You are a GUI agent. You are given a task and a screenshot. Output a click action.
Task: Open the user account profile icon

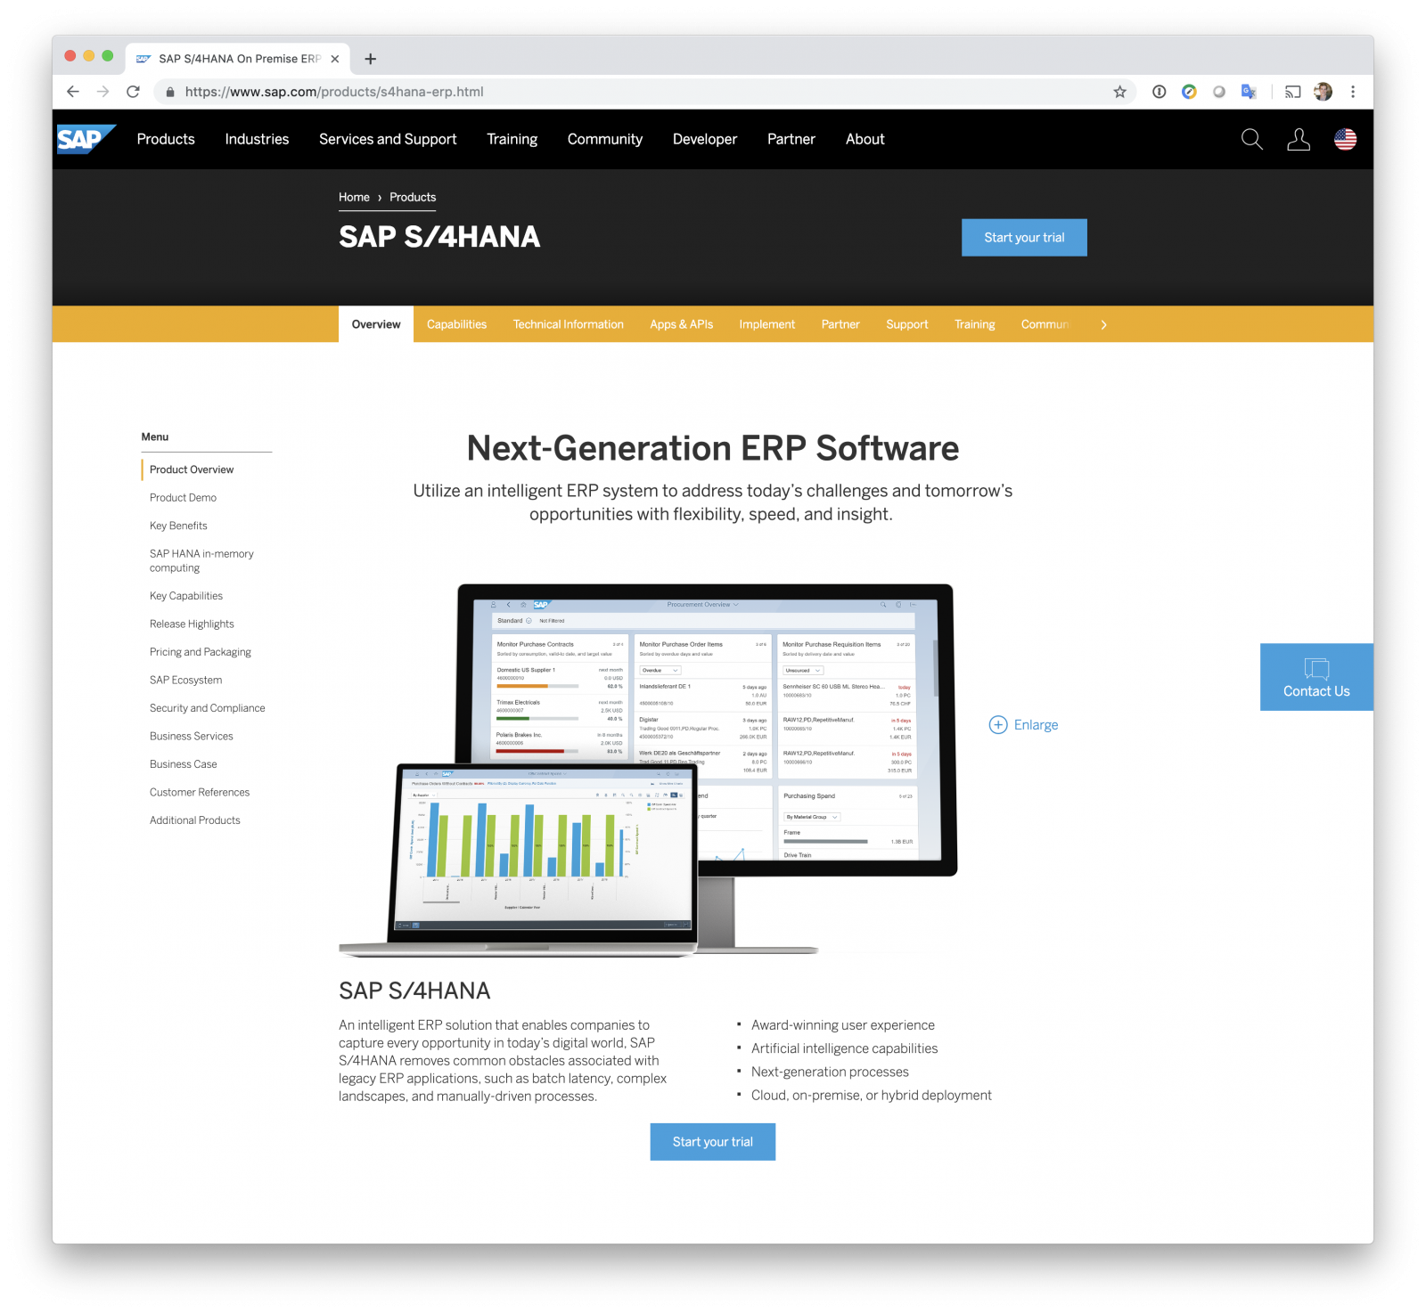click(1299, 139)
